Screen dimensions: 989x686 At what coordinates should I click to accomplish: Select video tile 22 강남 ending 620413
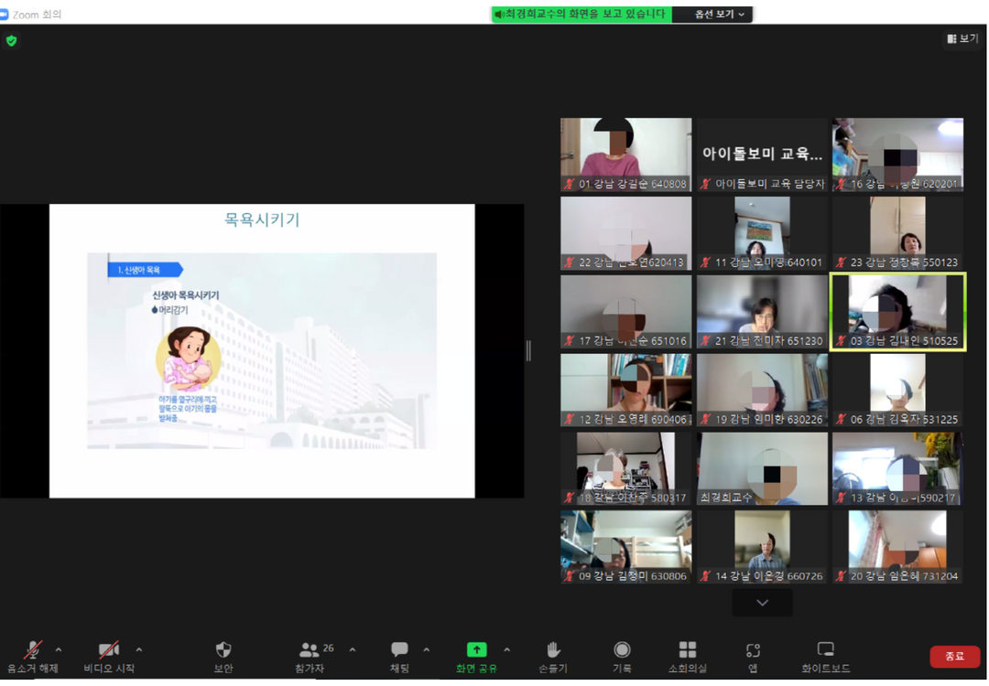(625, 233)
